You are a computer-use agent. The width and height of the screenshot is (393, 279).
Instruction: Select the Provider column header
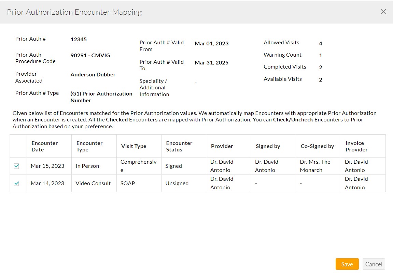(222, 146)
